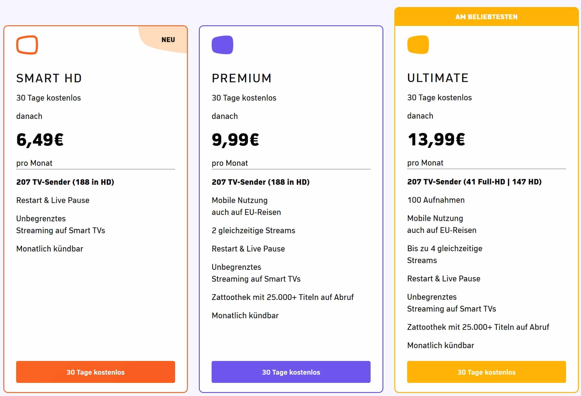The height and width of the screenshot is (396, 581).
Task: Click the 13,99€ price
Action: 436,140
